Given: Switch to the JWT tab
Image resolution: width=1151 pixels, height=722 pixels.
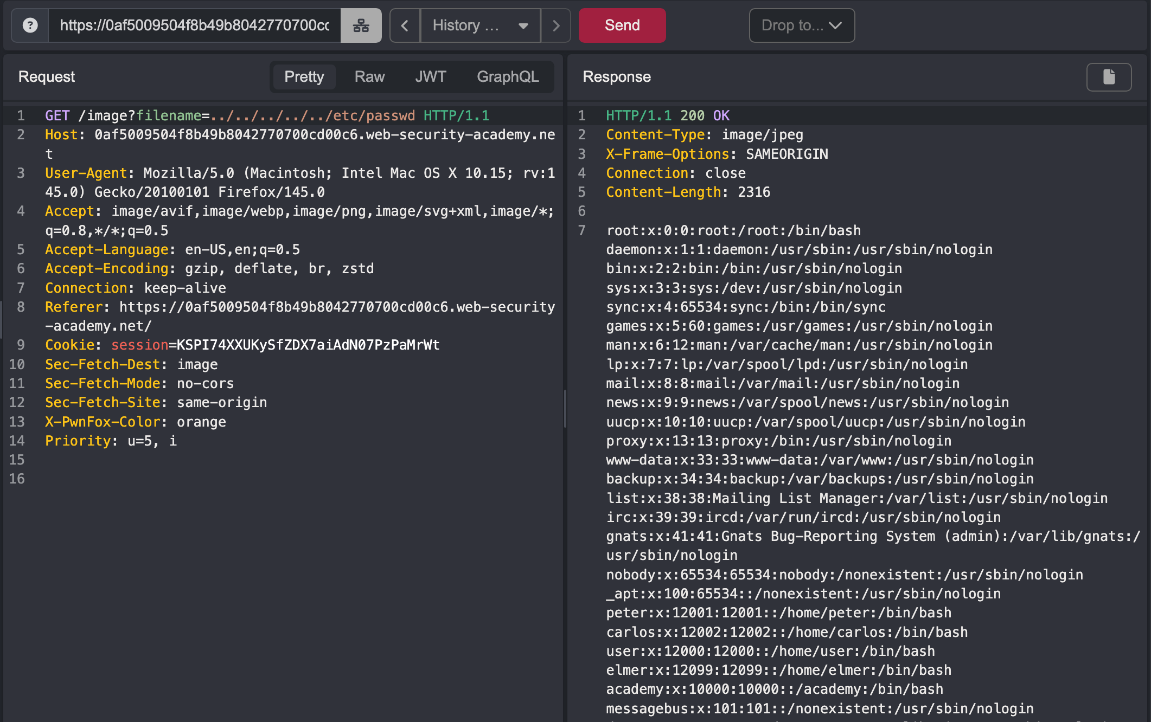Looking at the screenshot, I should (430, 77).
